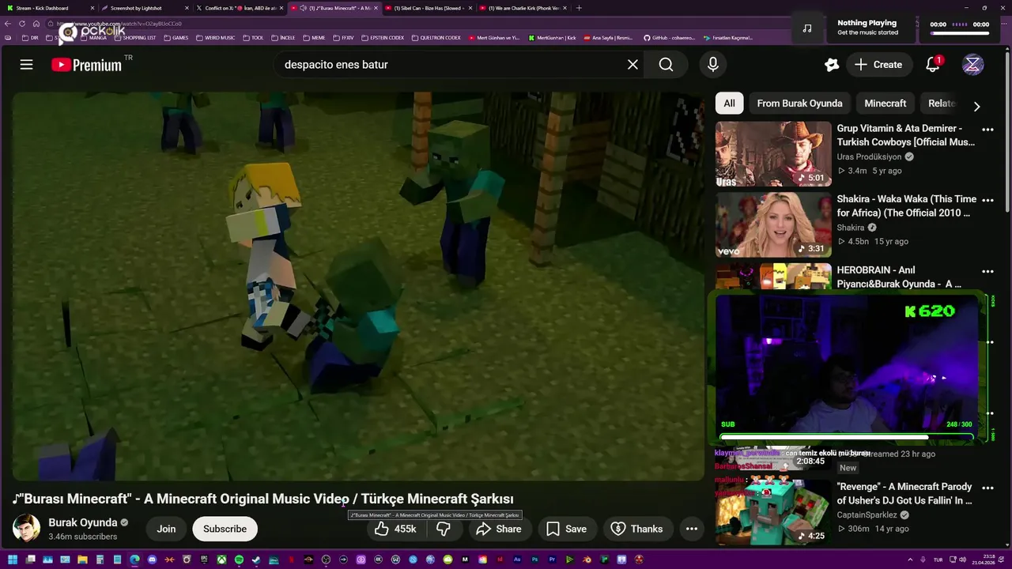Reload the page from browser toolbar
Screen dimensions: 1012x569
[22, 24]
